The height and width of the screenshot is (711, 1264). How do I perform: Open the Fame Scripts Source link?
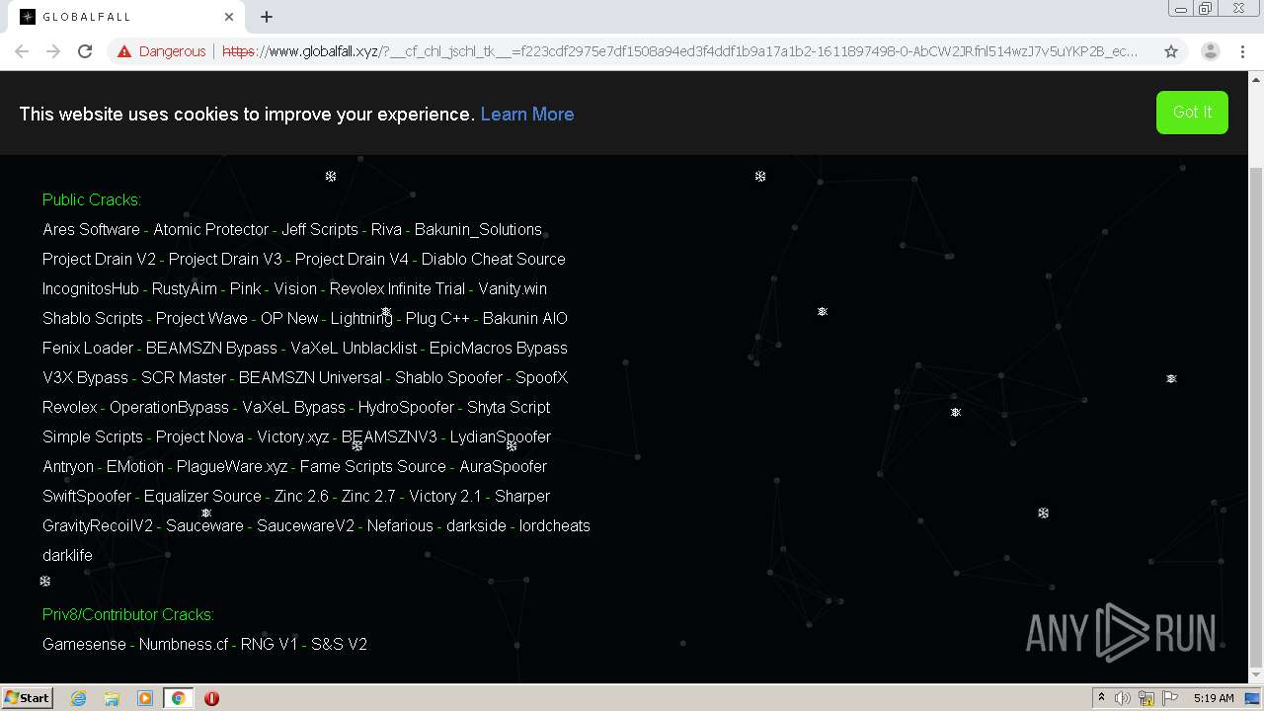pos(373,466)
